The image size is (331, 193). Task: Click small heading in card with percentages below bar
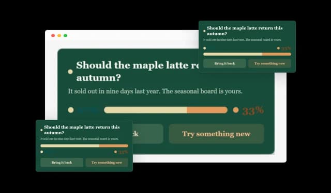(82, 130)
